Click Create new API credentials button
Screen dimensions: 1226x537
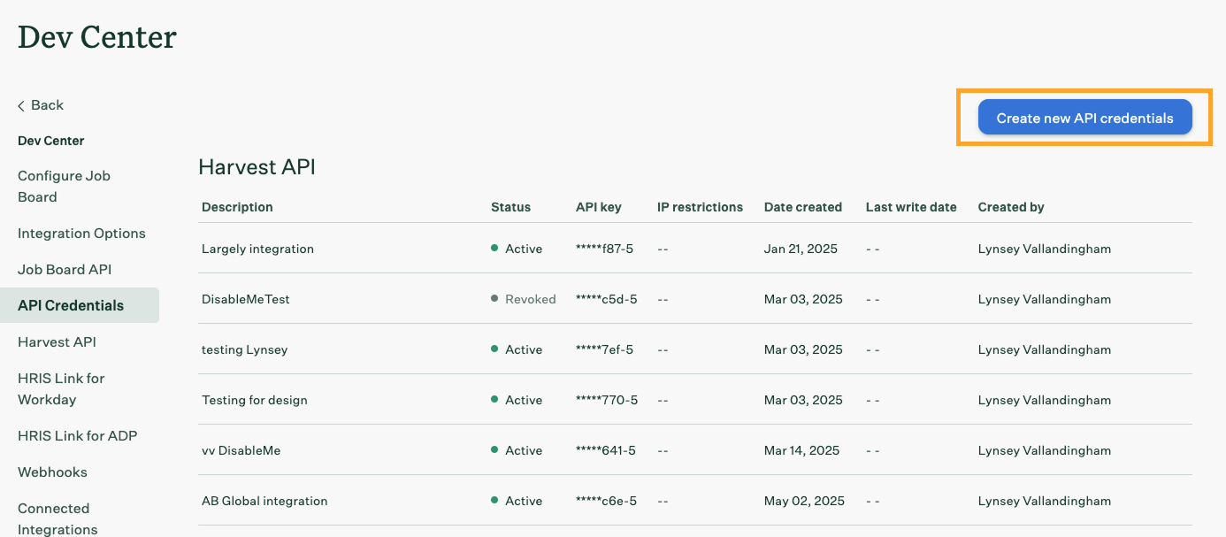[x=1084, y=118]
